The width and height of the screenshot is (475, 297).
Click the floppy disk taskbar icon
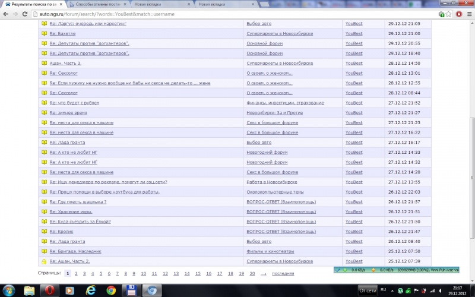point(131,290)
